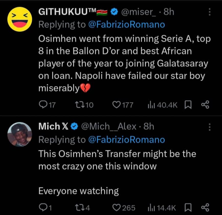Bookmark Mich's tweet
The width and height of the screenshot is (222, 215).
pos(188,207)
